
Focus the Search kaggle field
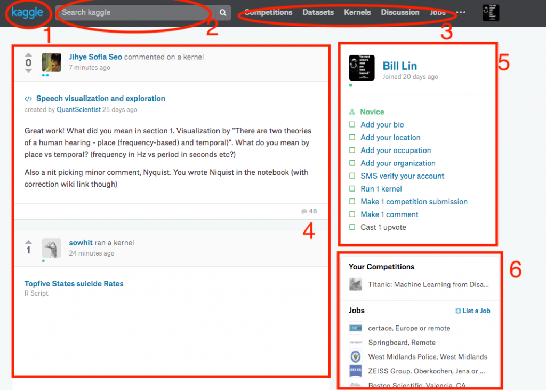pos(135,13)
